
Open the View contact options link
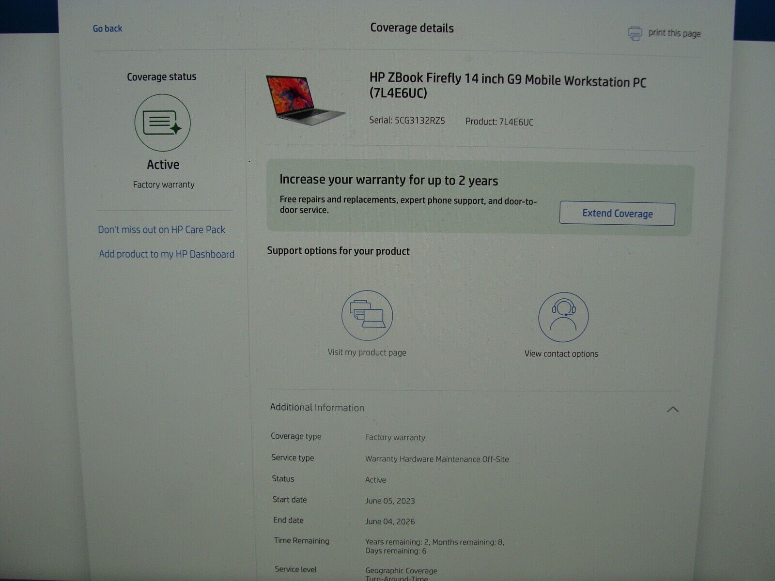(x=561, y=354)
